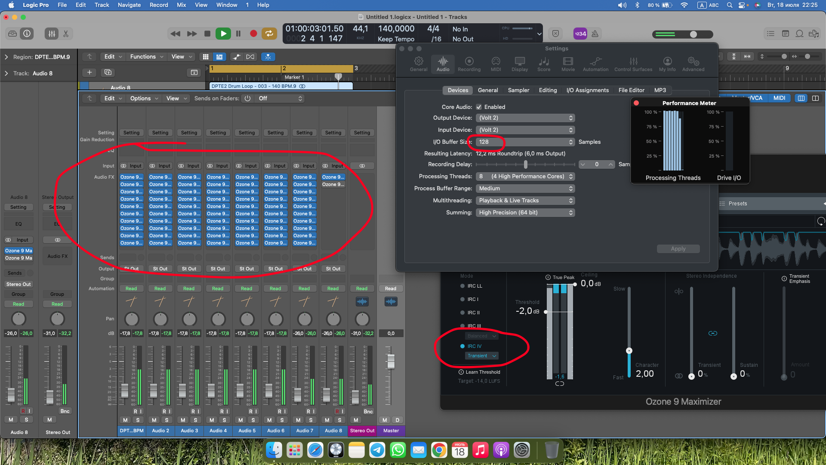The image size is (826, 465).
Task: Open the IRC IV Transient style dropdown
Action: point(482,356)
